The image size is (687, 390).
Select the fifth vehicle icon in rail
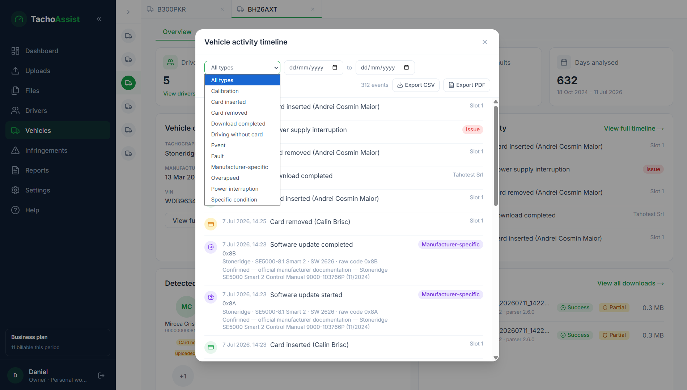pyautogui.click(x=128, y=130)
